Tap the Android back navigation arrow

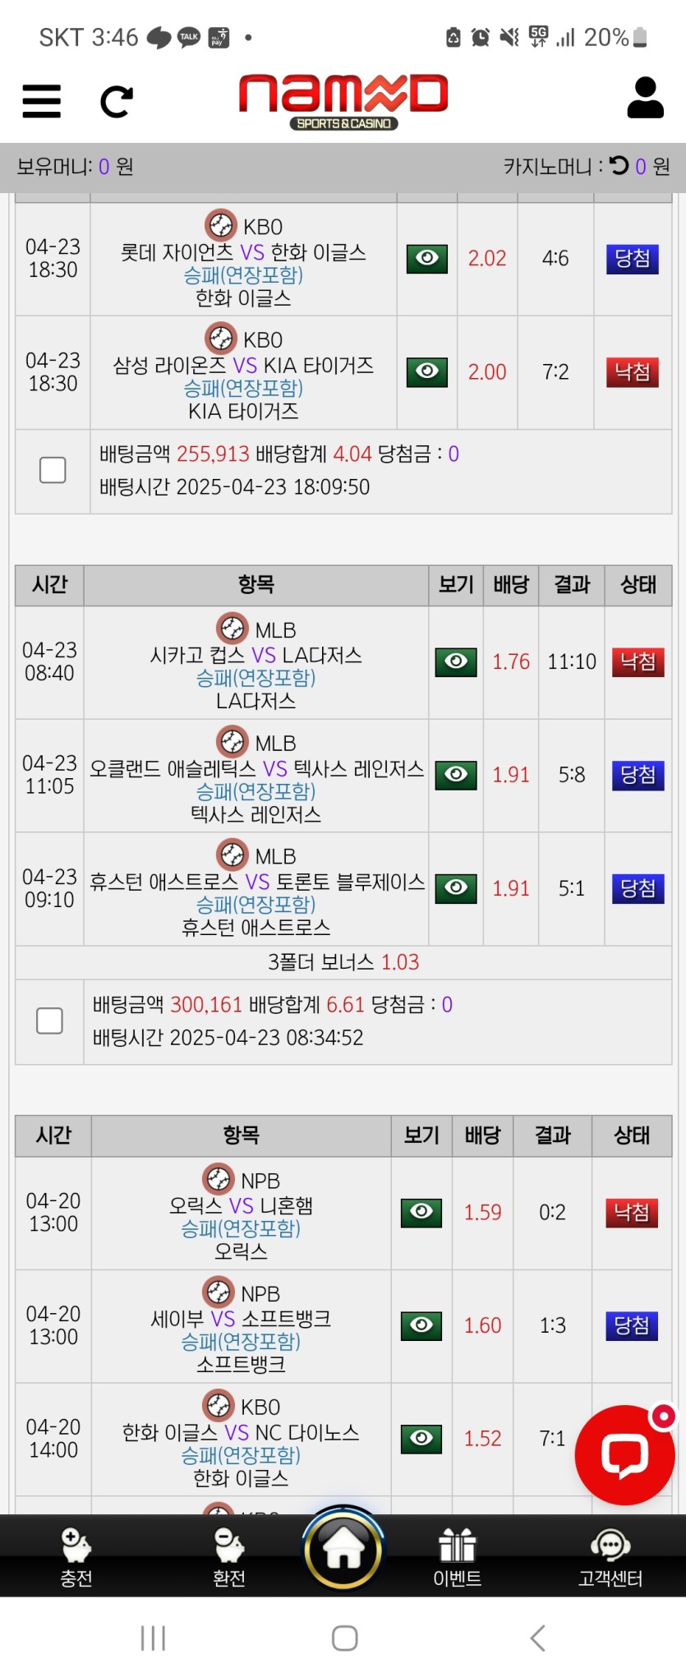click(537, 1638)
